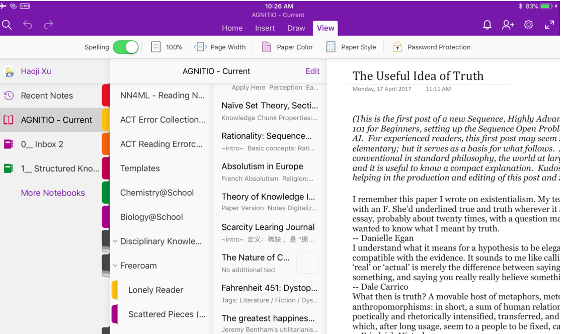
Task: Open OneNote settings gear
Action: pyautogui.click(x=528, y=24)
